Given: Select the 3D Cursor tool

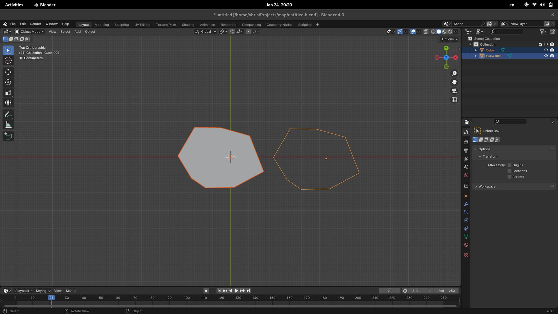Looking at the screenshot, I should (x=8, y=60).
